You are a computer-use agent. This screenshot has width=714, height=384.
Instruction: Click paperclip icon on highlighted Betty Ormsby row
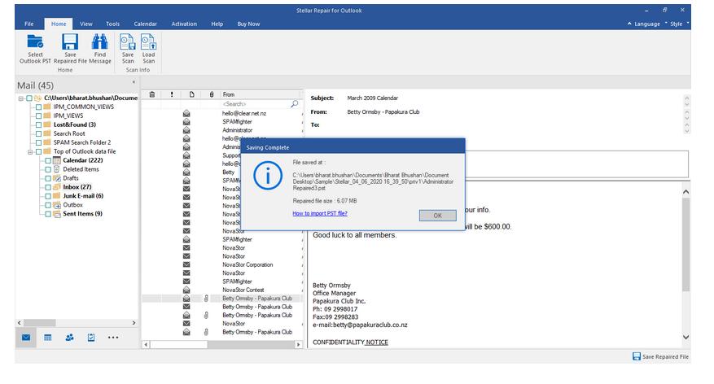[x=206, y=299]
